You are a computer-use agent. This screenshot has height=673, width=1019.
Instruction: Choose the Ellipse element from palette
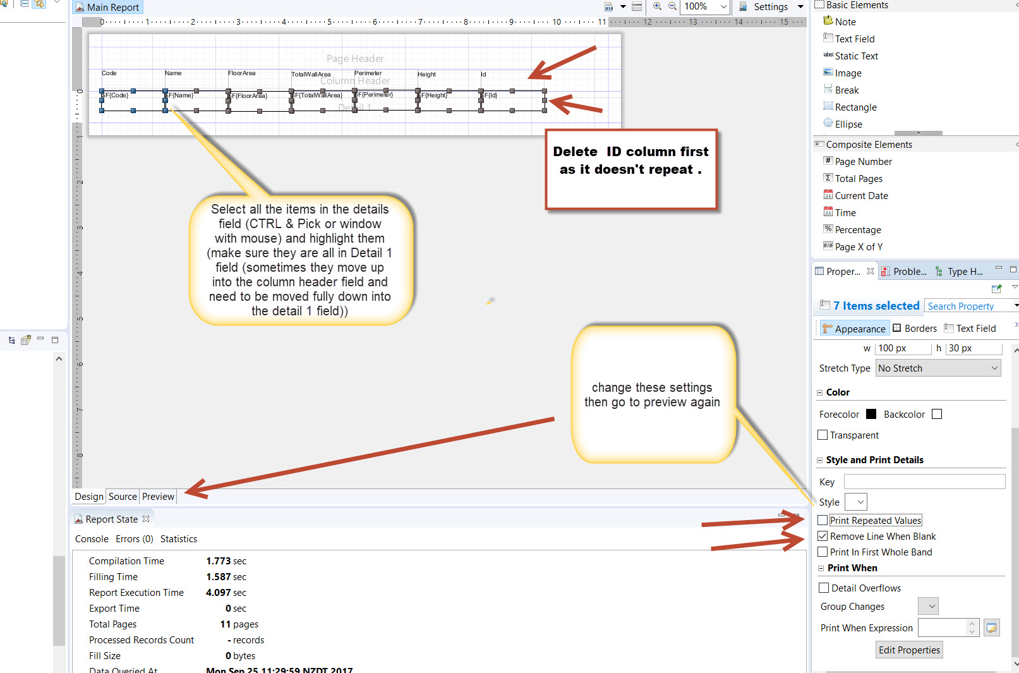click(848, 124)
